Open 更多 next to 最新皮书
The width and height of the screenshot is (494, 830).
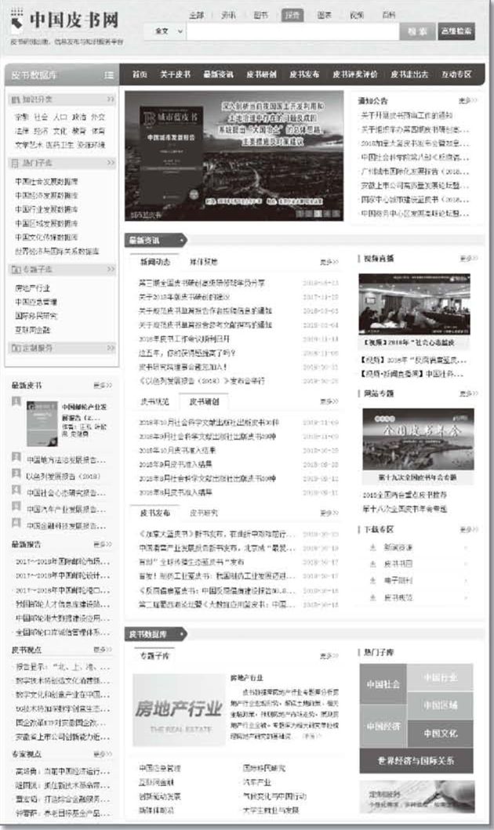(103, 386)
